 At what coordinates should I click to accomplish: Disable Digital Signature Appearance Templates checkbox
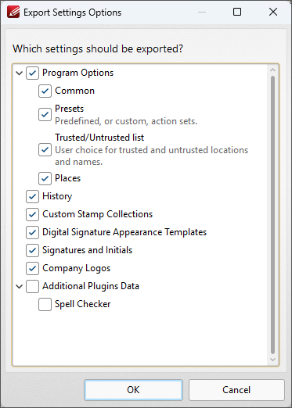point(32,232)
